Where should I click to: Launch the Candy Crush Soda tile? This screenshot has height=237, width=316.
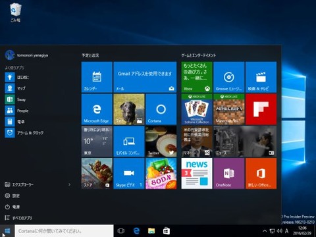tap(161, 173)
